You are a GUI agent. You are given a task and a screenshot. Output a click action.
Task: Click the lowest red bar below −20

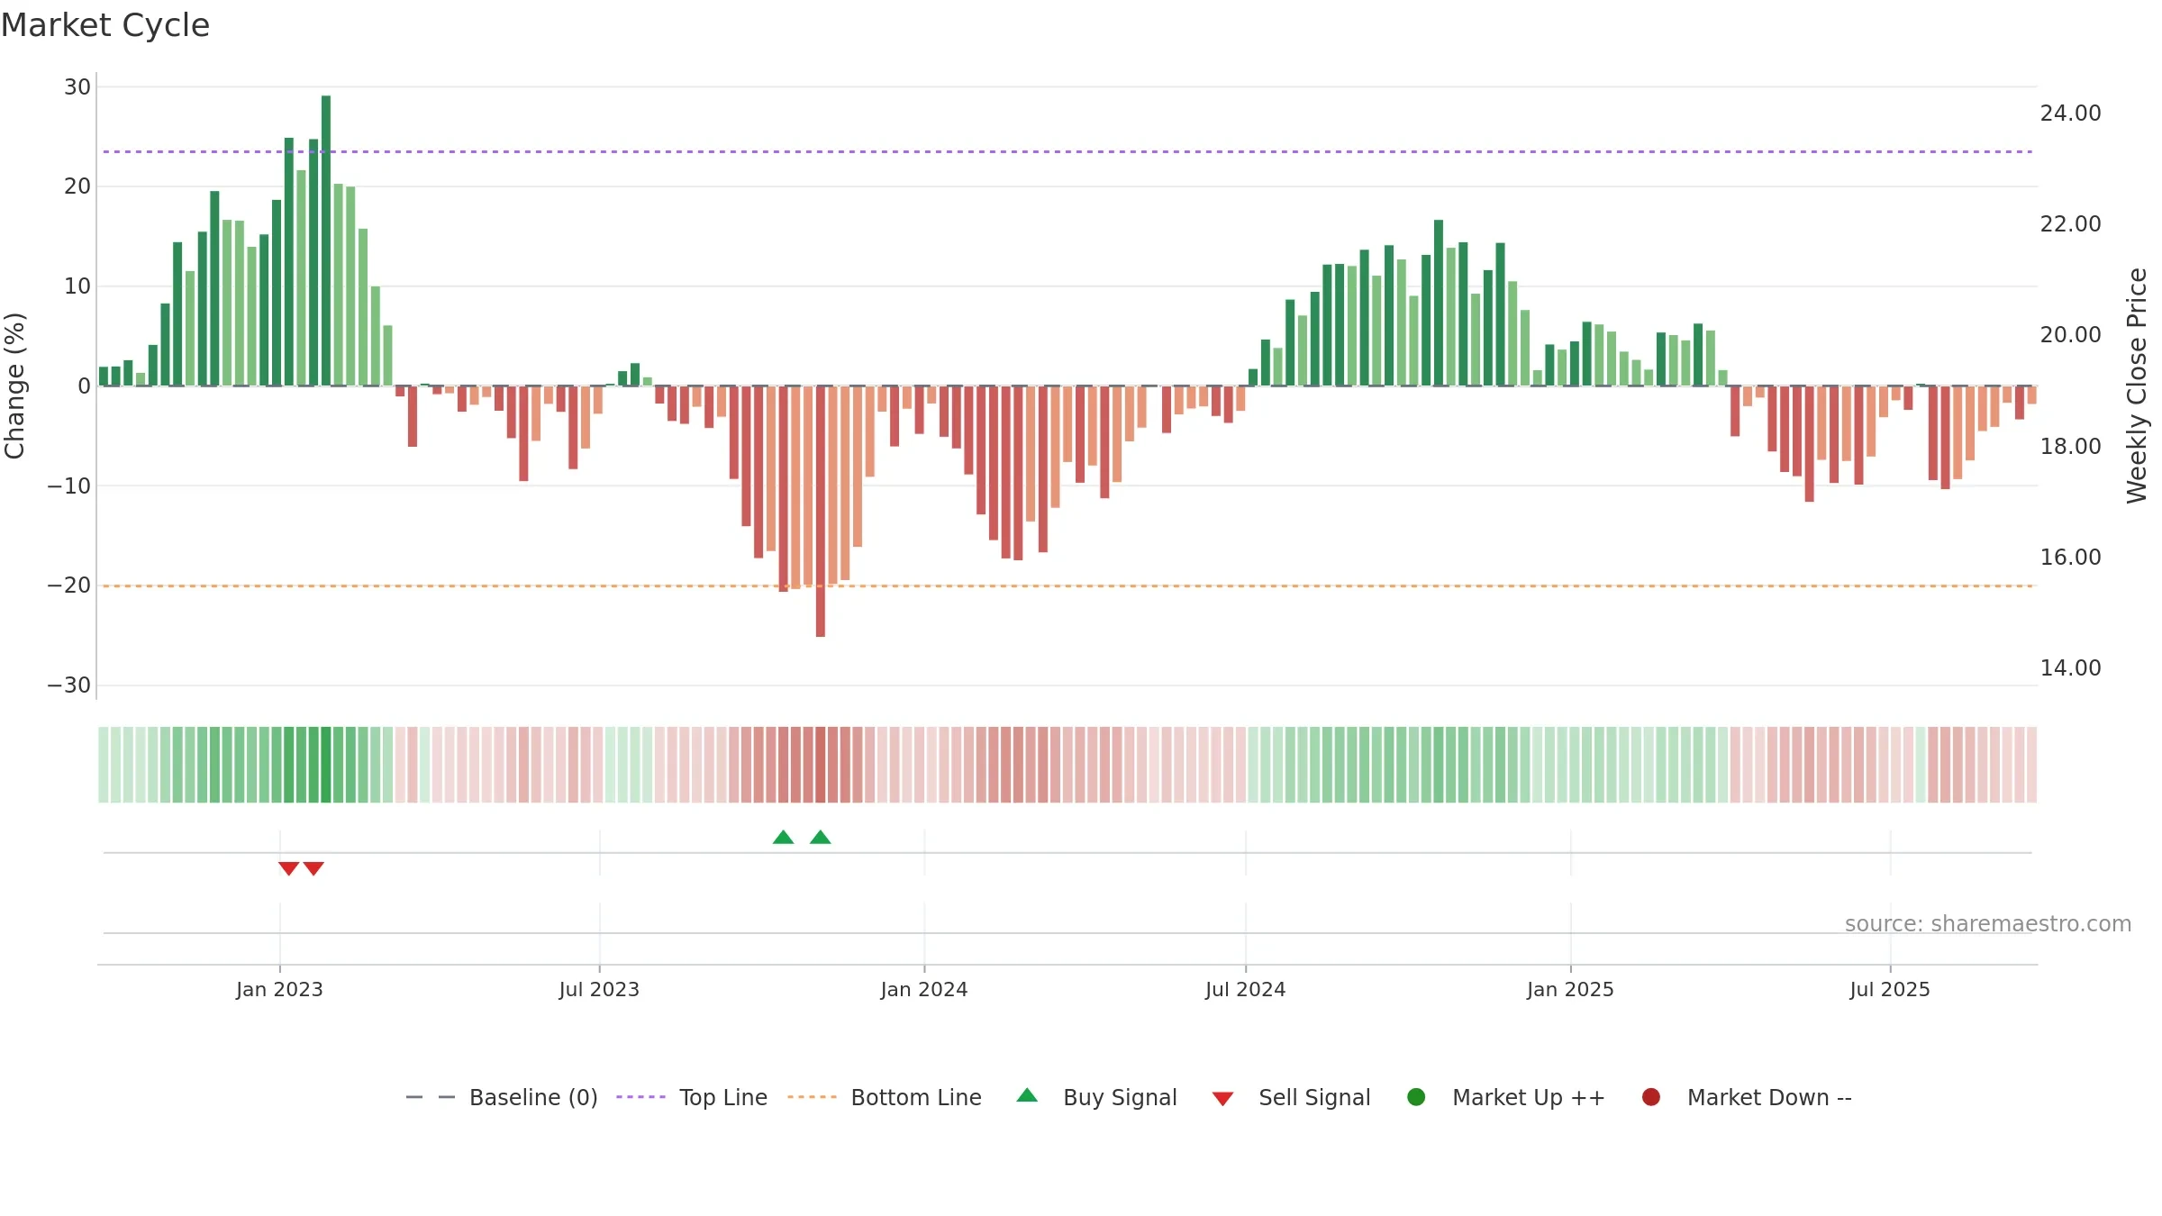point(821,512)
